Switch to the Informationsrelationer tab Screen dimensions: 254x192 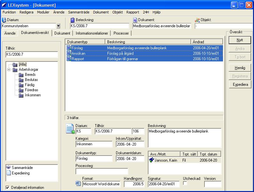92,33
